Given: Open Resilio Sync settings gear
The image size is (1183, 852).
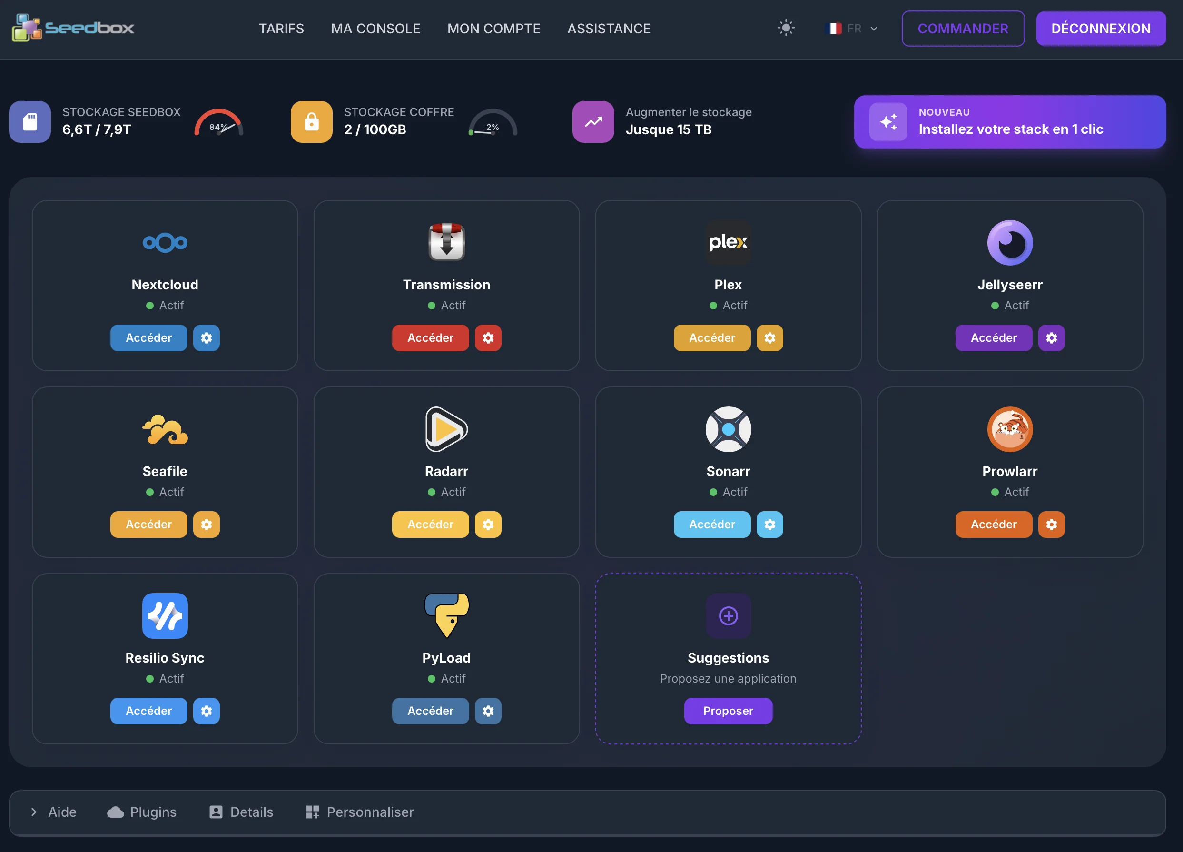Looking at the screenshot, I should click(207, 711).
